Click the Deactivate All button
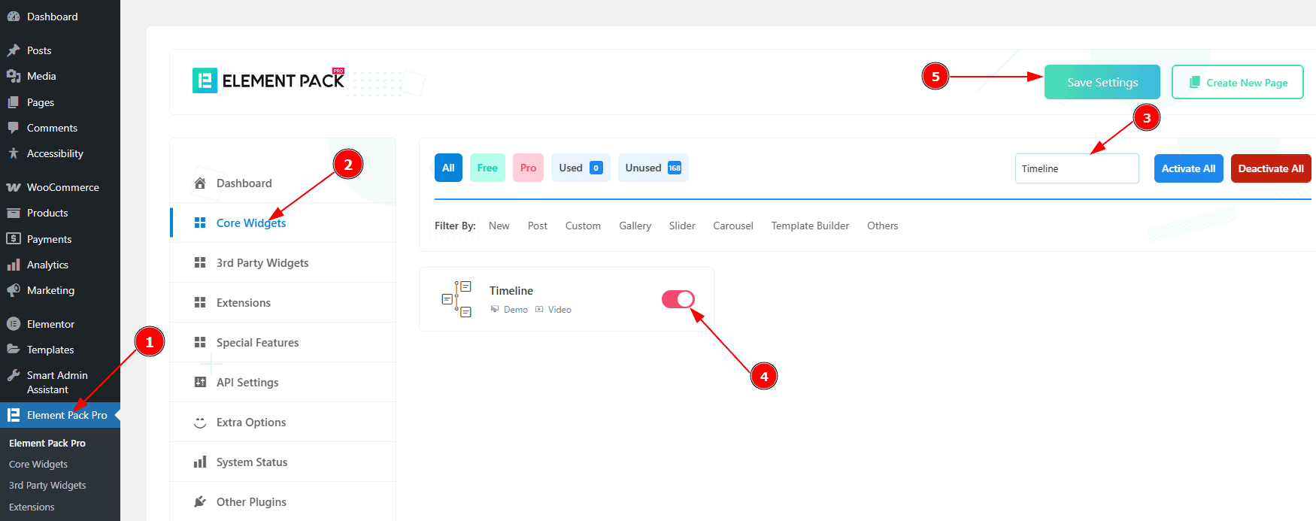This screenshot has width=1316, height=521. [x=1271, y=168]
